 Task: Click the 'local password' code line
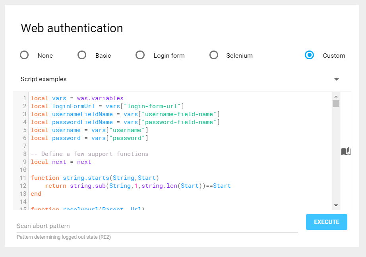pyautogui.click(x=89, y=138)
